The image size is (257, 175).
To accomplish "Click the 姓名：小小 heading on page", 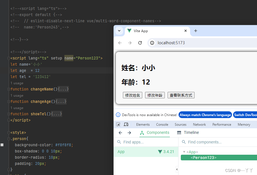I will coord(138,68).
